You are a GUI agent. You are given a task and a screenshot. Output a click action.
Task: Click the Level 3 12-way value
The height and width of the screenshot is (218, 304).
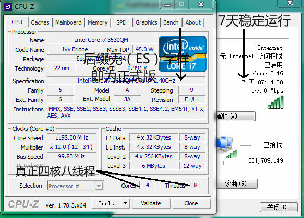[192, 166]
